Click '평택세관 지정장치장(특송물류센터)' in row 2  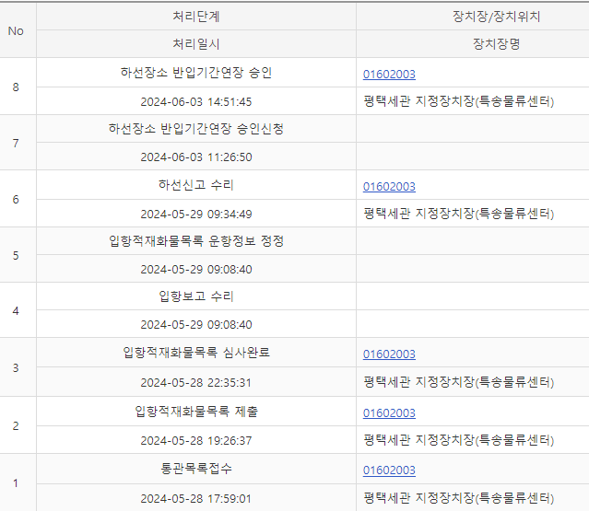(x=459, y=440)
